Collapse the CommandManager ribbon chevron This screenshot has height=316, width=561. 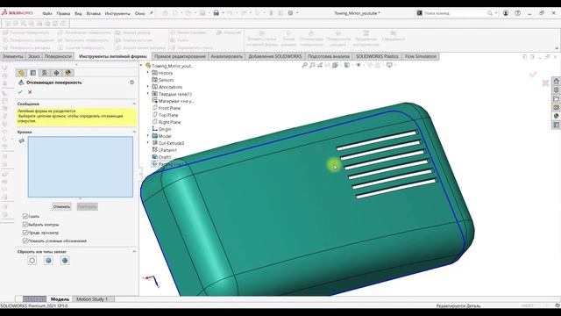[557, 48]
